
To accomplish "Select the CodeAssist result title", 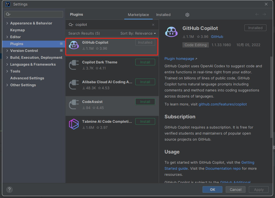I will 92,102.
